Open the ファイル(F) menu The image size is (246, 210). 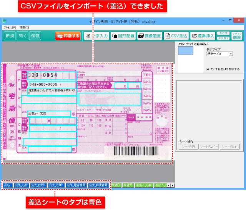[10, 27]
